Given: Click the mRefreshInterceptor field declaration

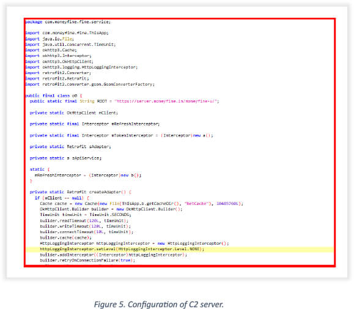Looking at the screenshot, I should (95, 124).
